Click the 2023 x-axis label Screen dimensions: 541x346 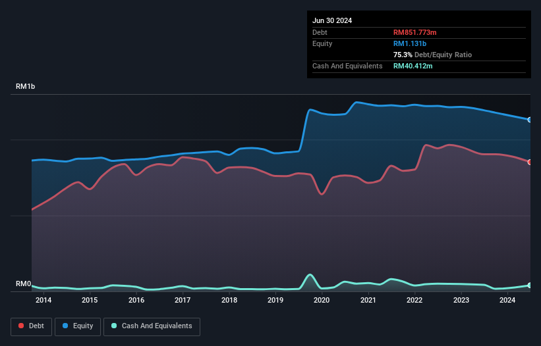tap(461, 300)
